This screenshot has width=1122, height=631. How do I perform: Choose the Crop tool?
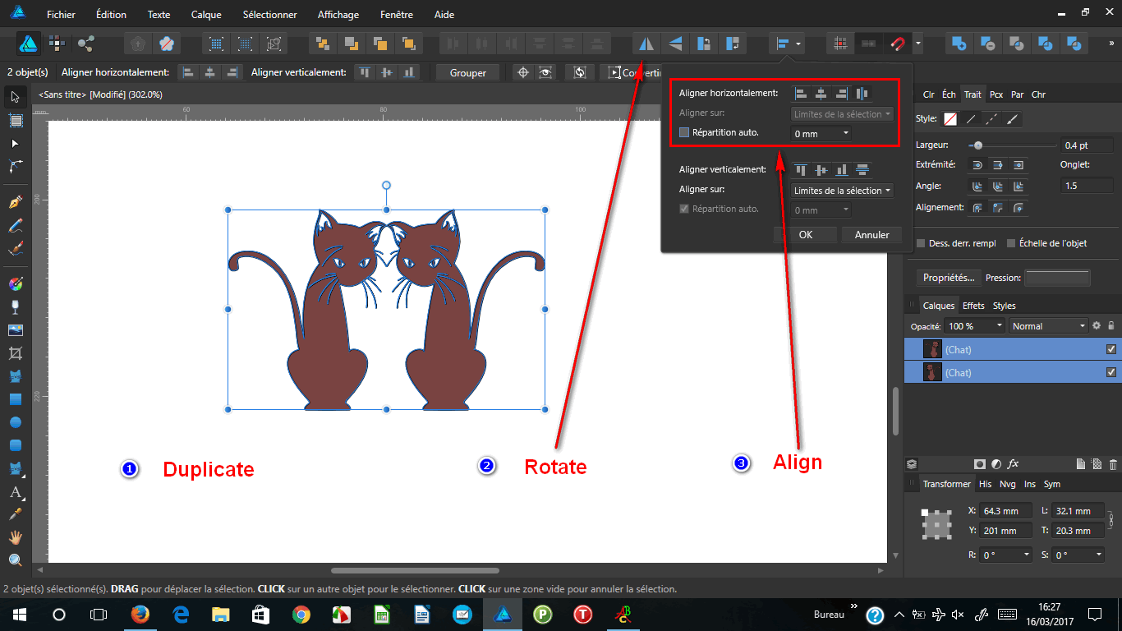click(x=15, y=353)
